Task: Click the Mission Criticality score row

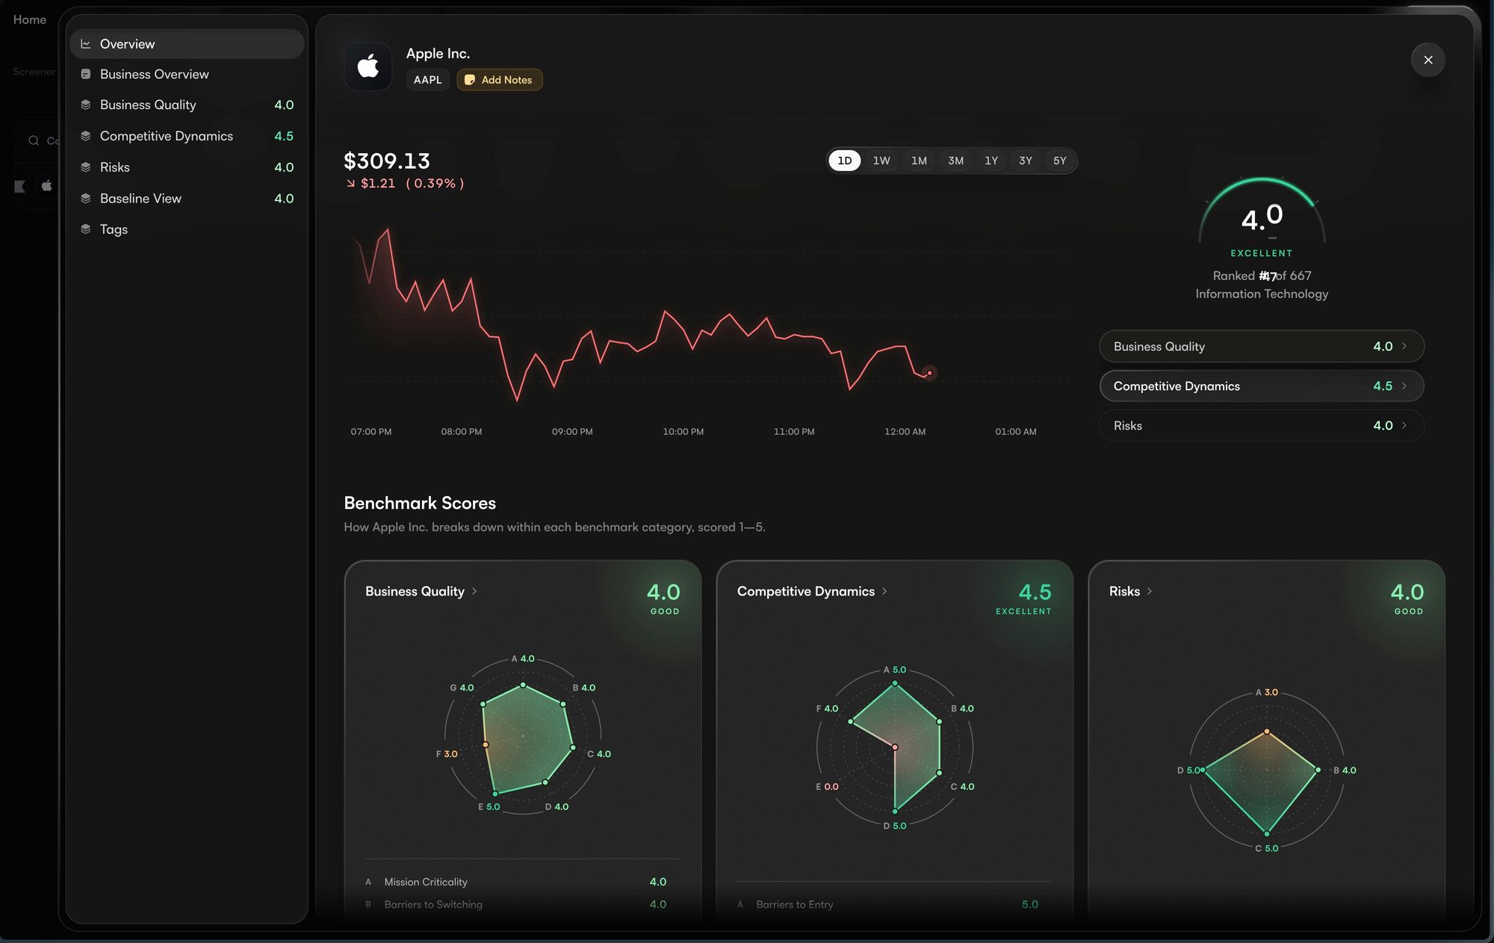Action: pos(516,882)
